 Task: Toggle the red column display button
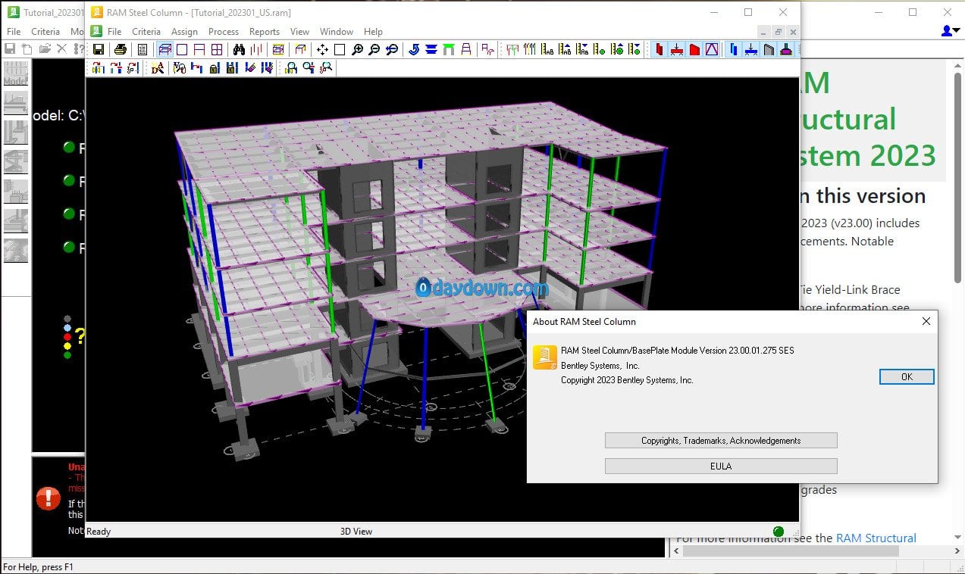(x=660, y=49)
